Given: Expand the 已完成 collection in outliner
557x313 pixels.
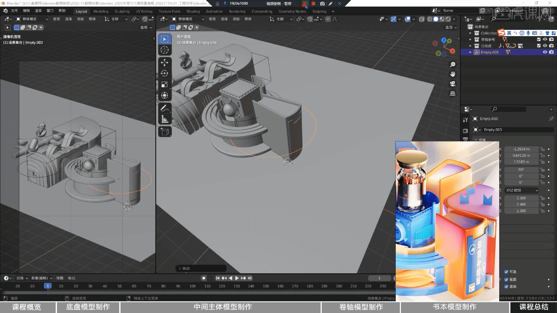Looking at the screenshot, I should [470, 46].
